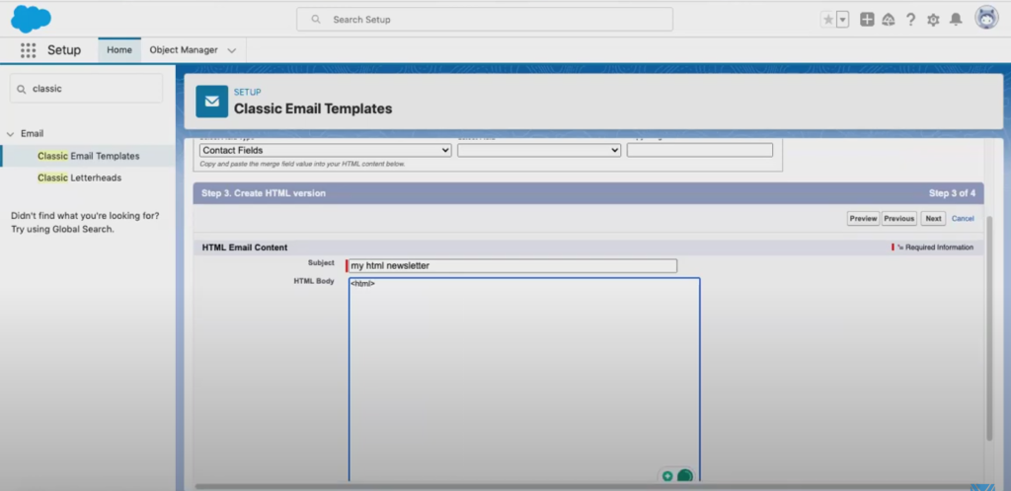Click the Previous button

click(x=899, y=219)
